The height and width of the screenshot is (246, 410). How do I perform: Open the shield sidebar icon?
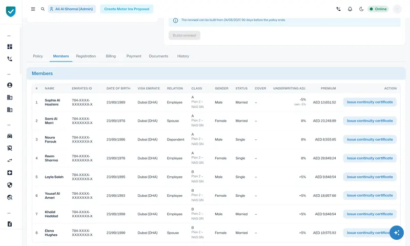coord(10,185)
